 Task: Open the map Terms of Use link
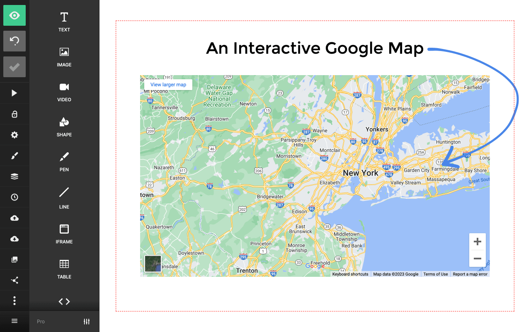tap(436, 274)
